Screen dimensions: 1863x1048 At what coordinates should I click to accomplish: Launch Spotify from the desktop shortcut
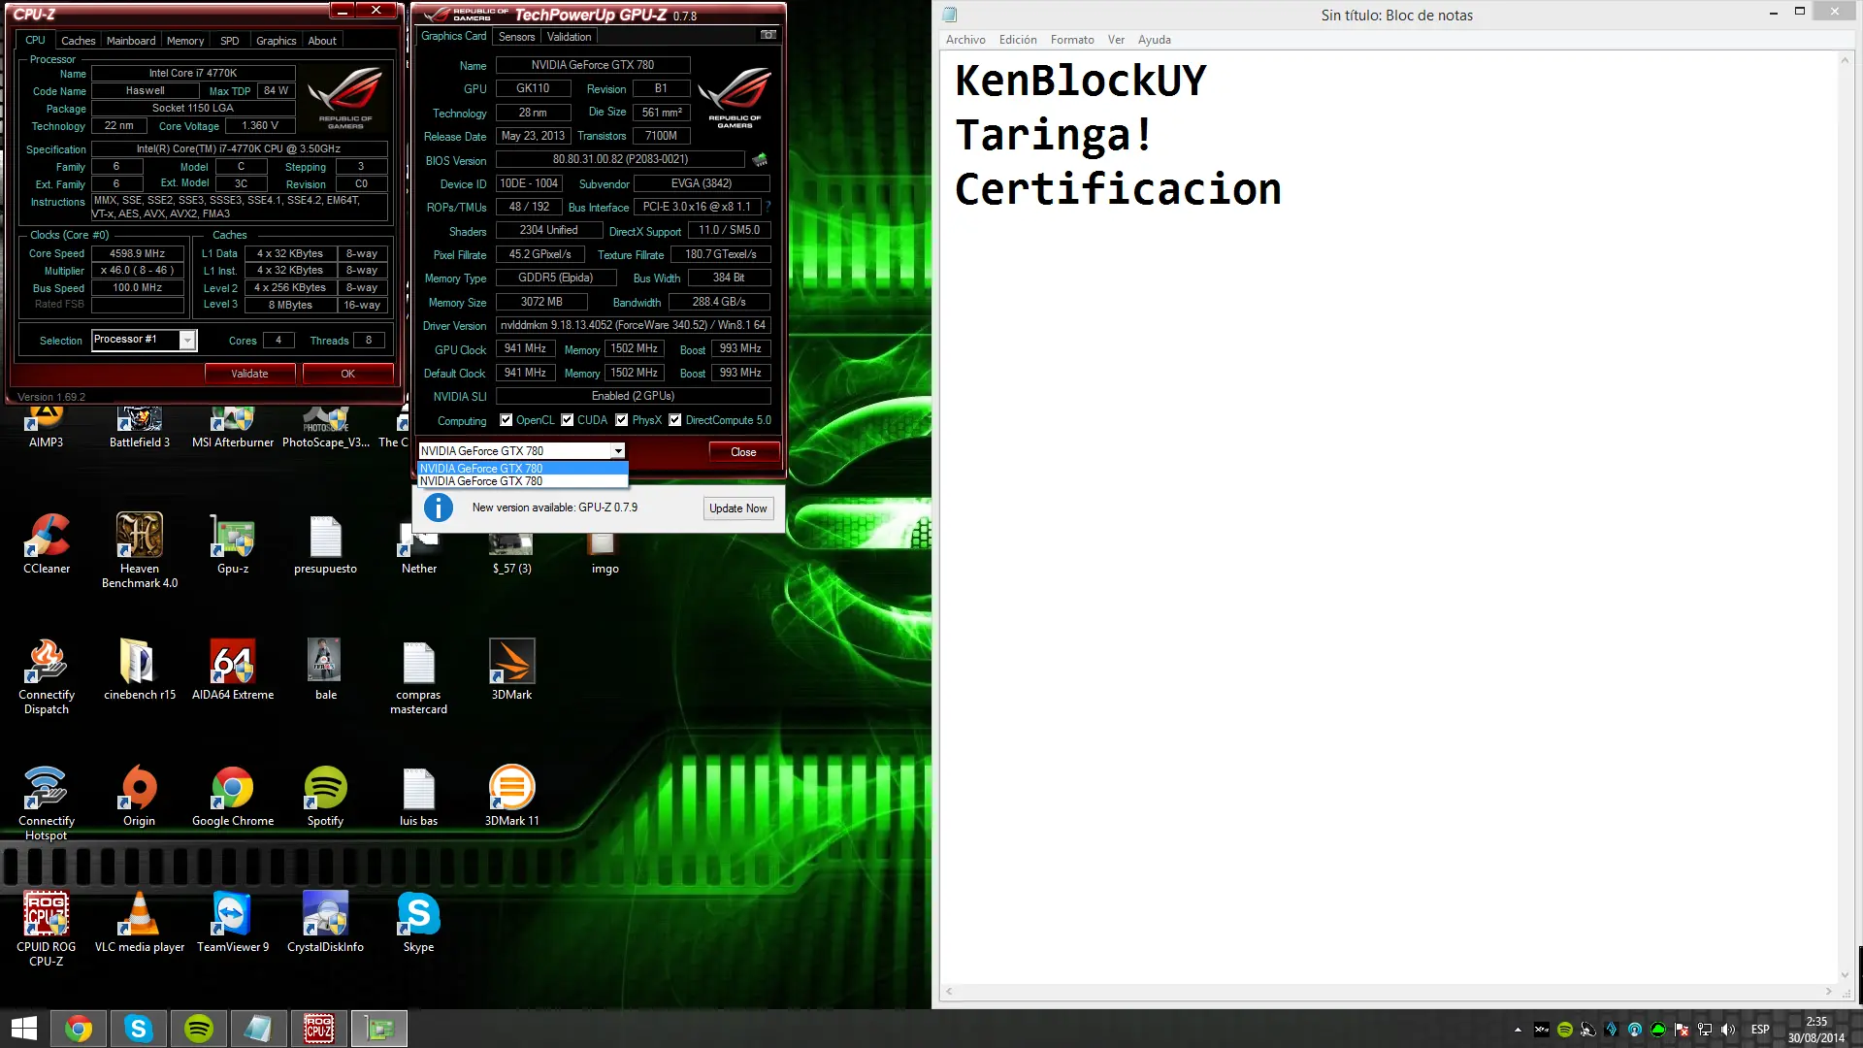[x=326, y=796]
